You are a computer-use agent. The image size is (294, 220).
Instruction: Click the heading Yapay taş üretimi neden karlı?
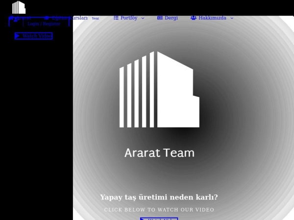point(159,197)
